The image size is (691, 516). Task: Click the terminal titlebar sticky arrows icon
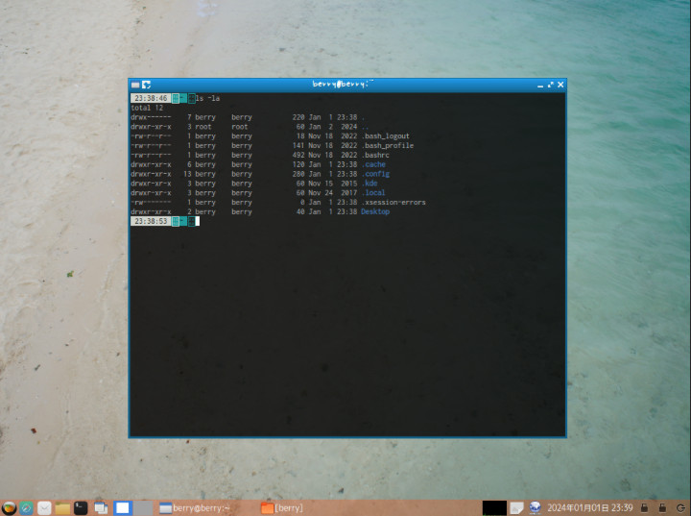146,85
